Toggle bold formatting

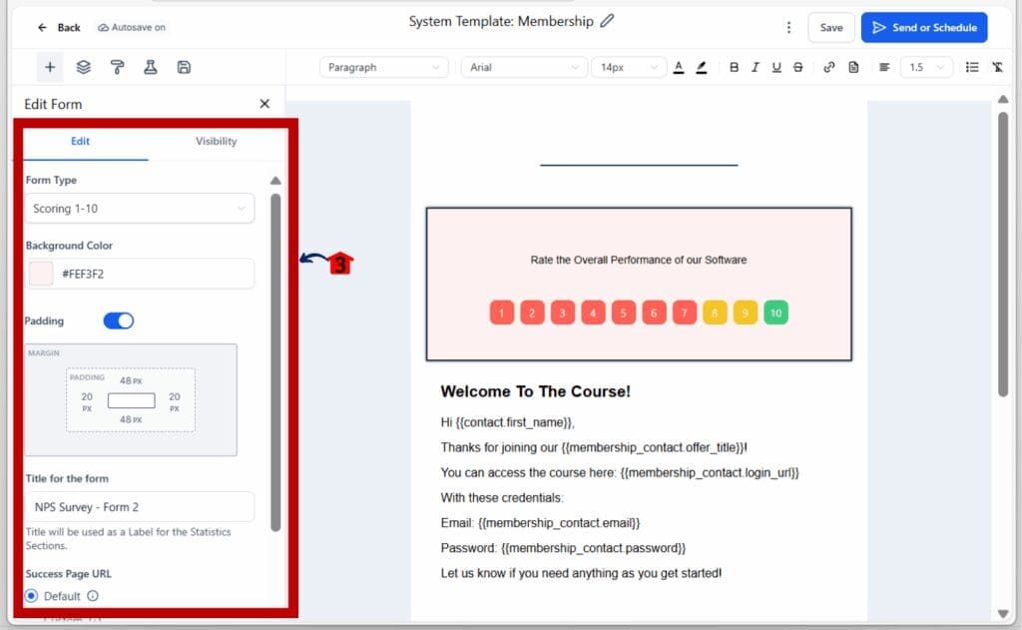click(734, 67)
